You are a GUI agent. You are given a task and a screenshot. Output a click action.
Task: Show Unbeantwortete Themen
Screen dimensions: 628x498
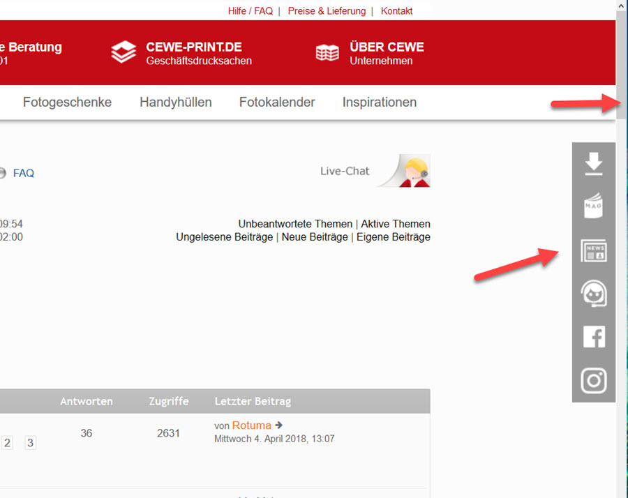pos(295,224)
